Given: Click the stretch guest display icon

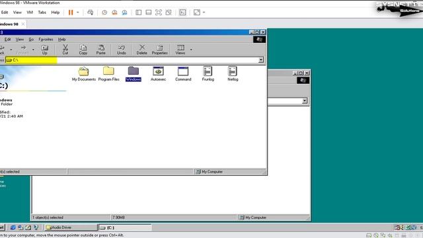Looking at the screenshot, I should point(197,13).
